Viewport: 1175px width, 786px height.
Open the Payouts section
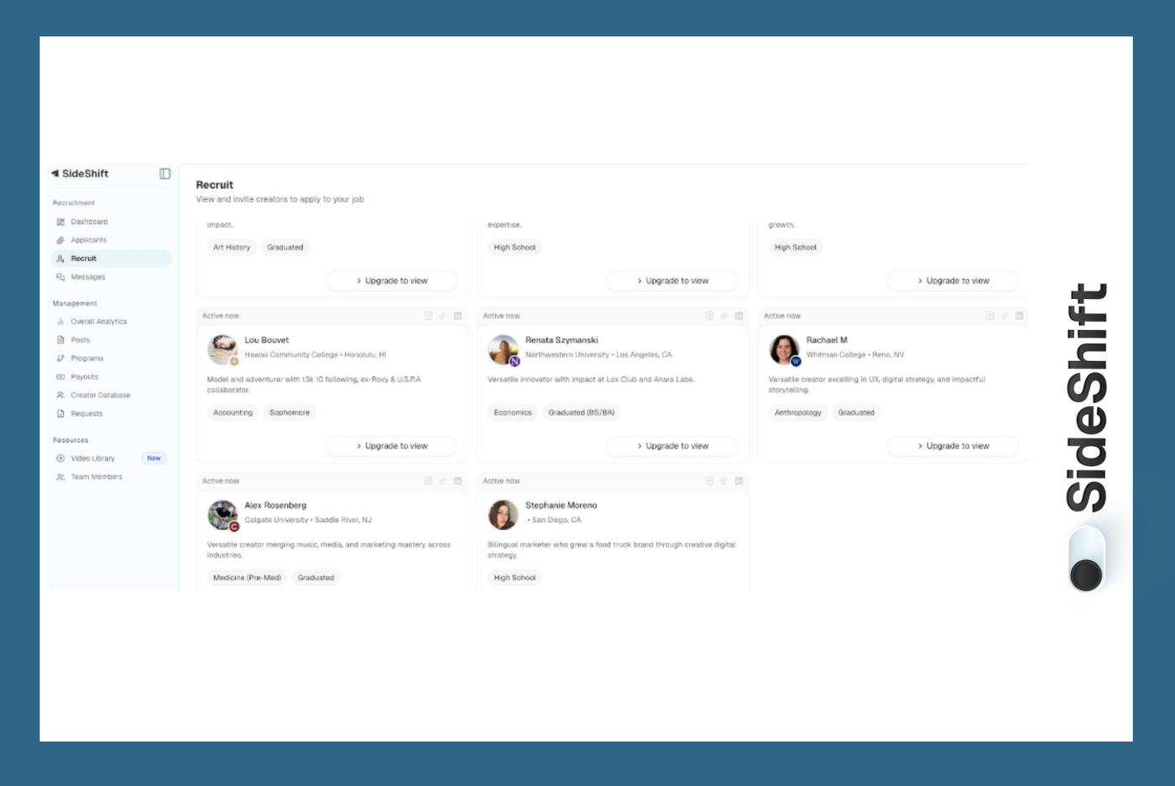[x=84, y=376]
